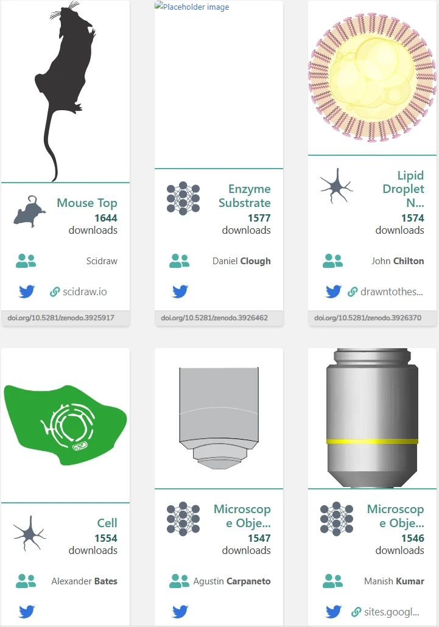Image resolution: width=439 pixels, height=627 pixels.
Task: Click the green cell illustration thumbnail
Action: point(66,425)
